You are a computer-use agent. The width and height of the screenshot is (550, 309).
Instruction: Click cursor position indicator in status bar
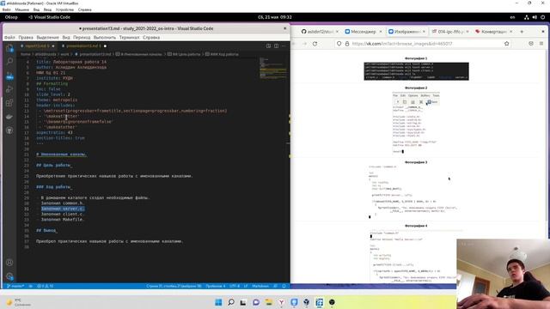(x=174, y=286)
